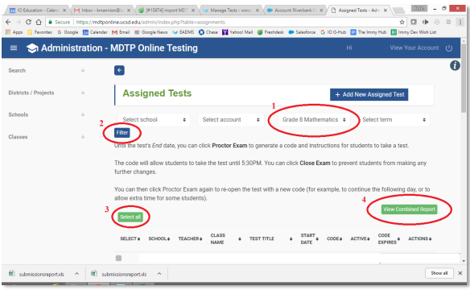470x290 pixels.
Task: Open the Yahoo! Mail bookmark
Action: tap(237, 32)
